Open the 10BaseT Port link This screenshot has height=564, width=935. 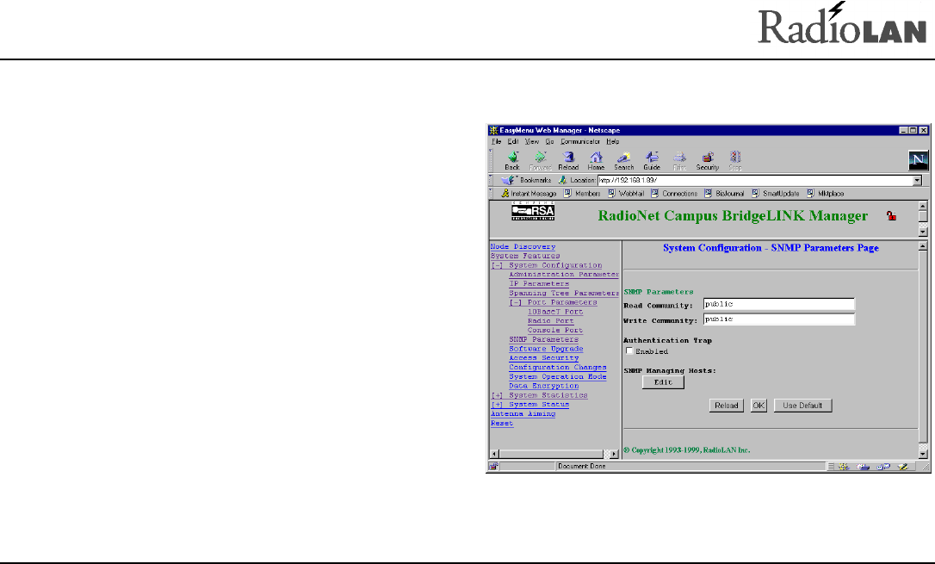[x=555, y=312]
